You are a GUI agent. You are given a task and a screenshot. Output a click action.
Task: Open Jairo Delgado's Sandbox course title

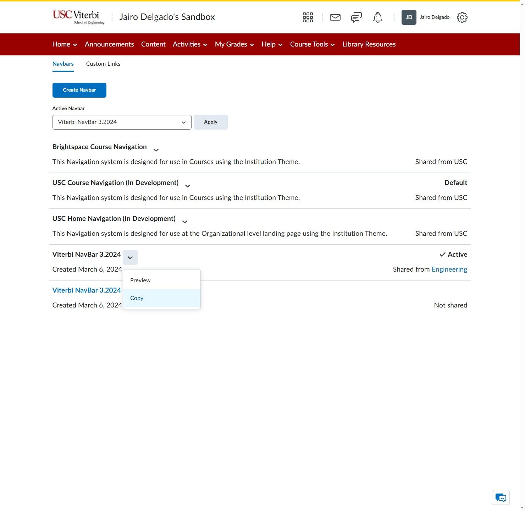coord(167,17)
